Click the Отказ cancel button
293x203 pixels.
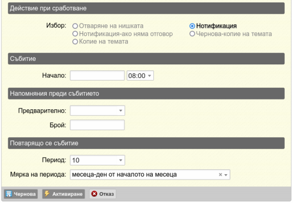point(103,194)
